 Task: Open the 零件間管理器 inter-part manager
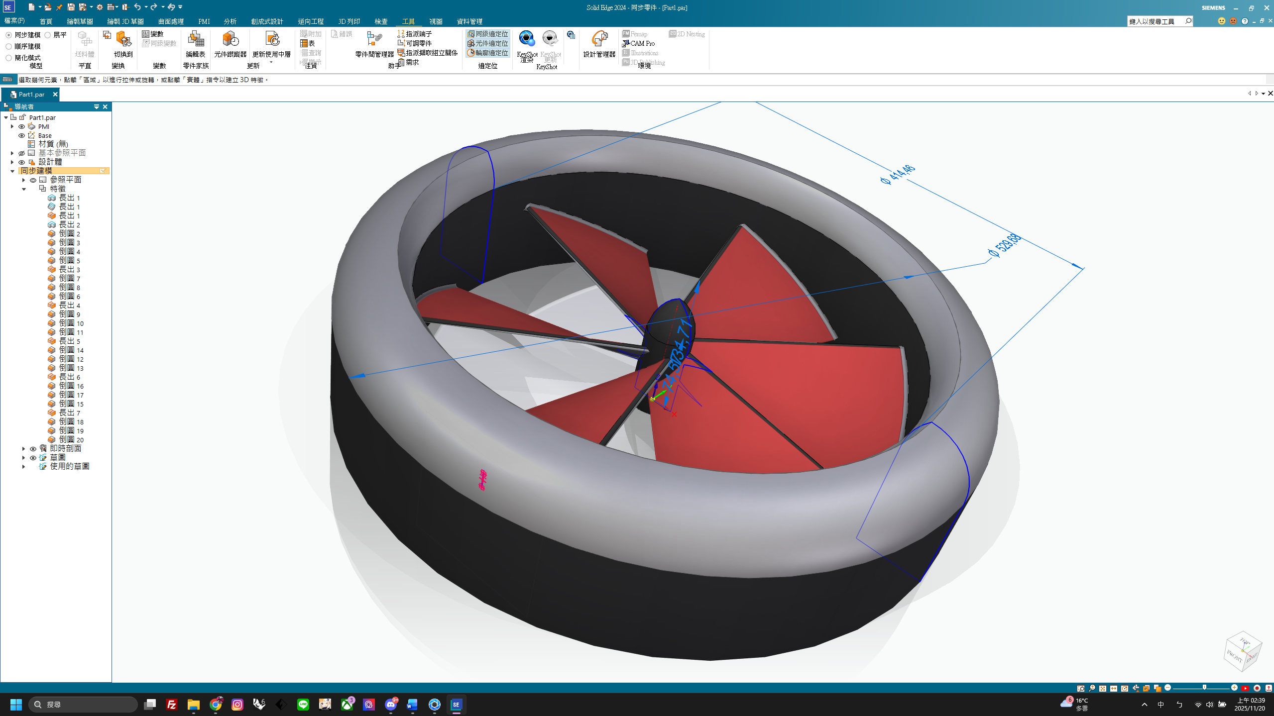click(374, 39)
